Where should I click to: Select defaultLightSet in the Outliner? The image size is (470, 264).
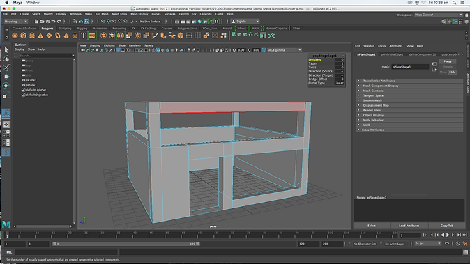pos(36,90)
